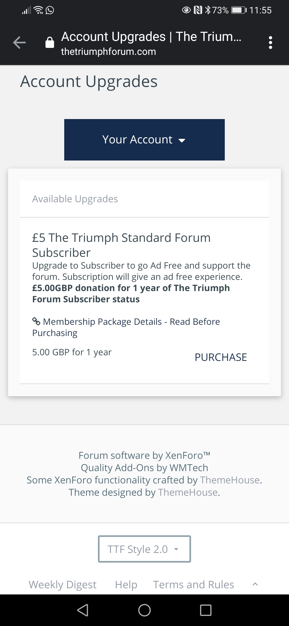Go to the Help footer link
The image size is (289, 626).
[126, 585]
